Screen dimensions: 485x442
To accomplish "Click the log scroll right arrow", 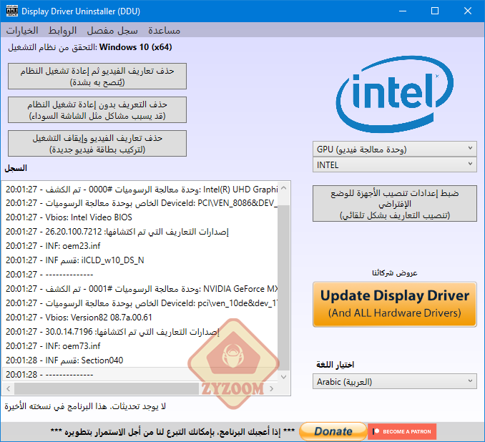I will [272, 389].
